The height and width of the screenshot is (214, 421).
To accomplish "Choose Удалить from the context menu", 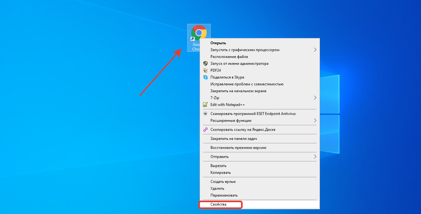I will (x=260, y=188).
